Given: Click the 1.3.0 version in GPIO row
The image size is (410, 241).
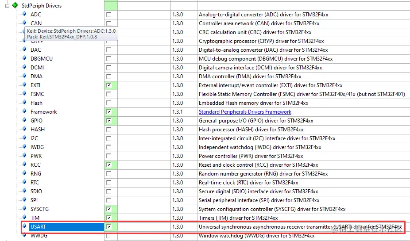Looking at the screenshot, I should pos(178,121).
